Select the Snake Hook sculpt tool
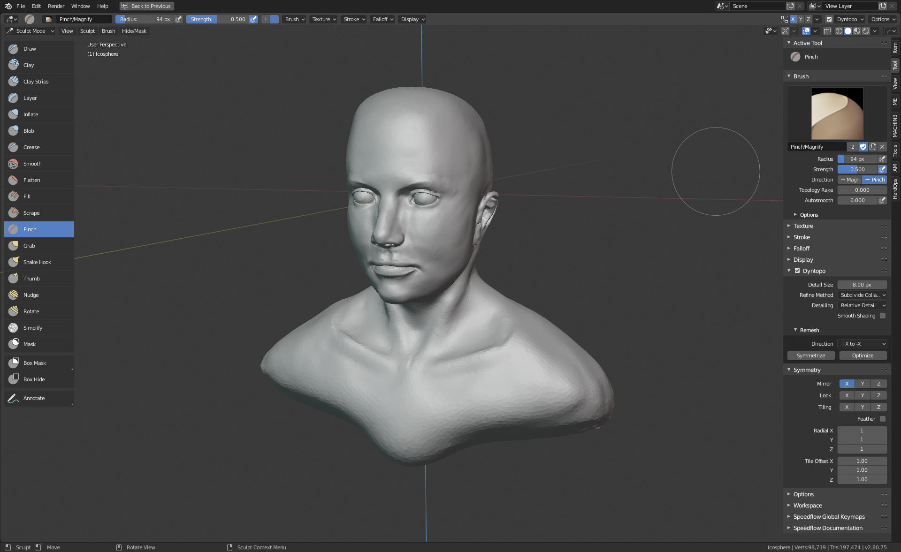Viewport: 901px width, 552px height. pyautogui.click(x=37, y=262)
